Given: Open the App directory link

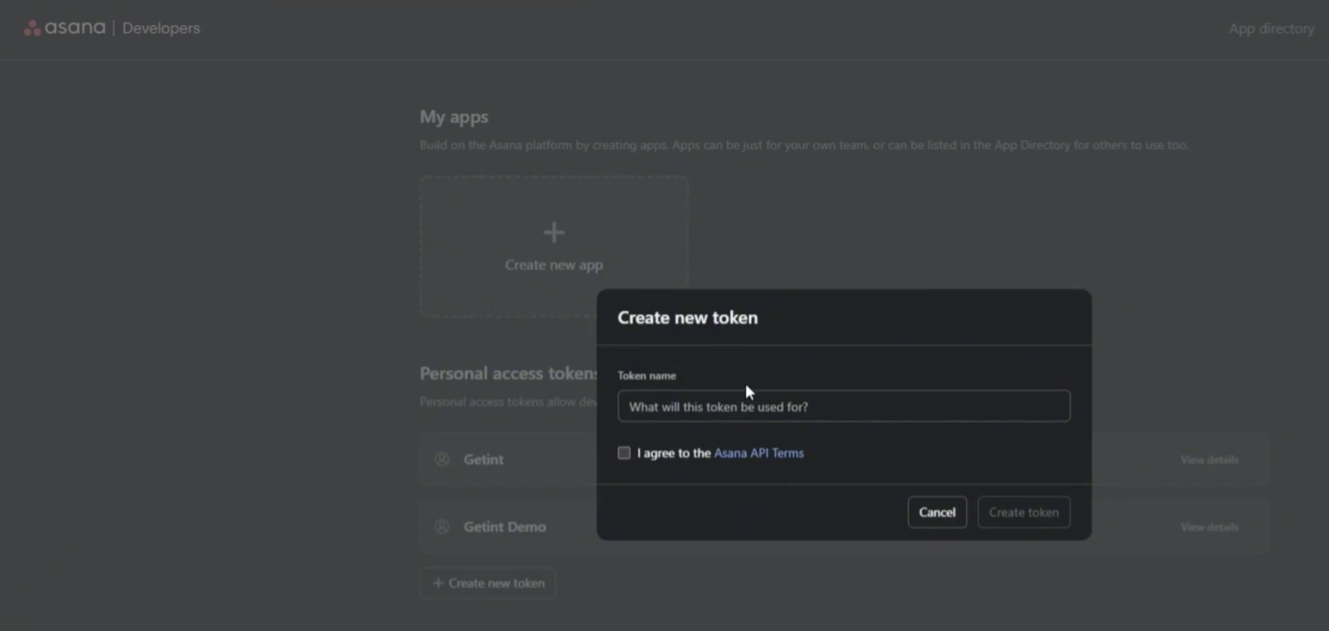Looking at the screenshot, I should point(1271,28).
